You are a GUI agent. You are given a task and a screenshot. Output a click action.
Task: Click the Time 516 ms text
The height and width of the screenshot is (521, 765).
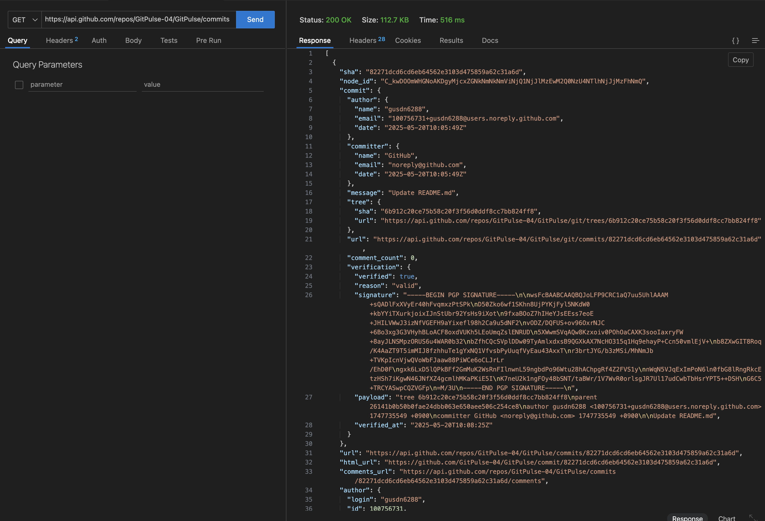click(442, 20)
